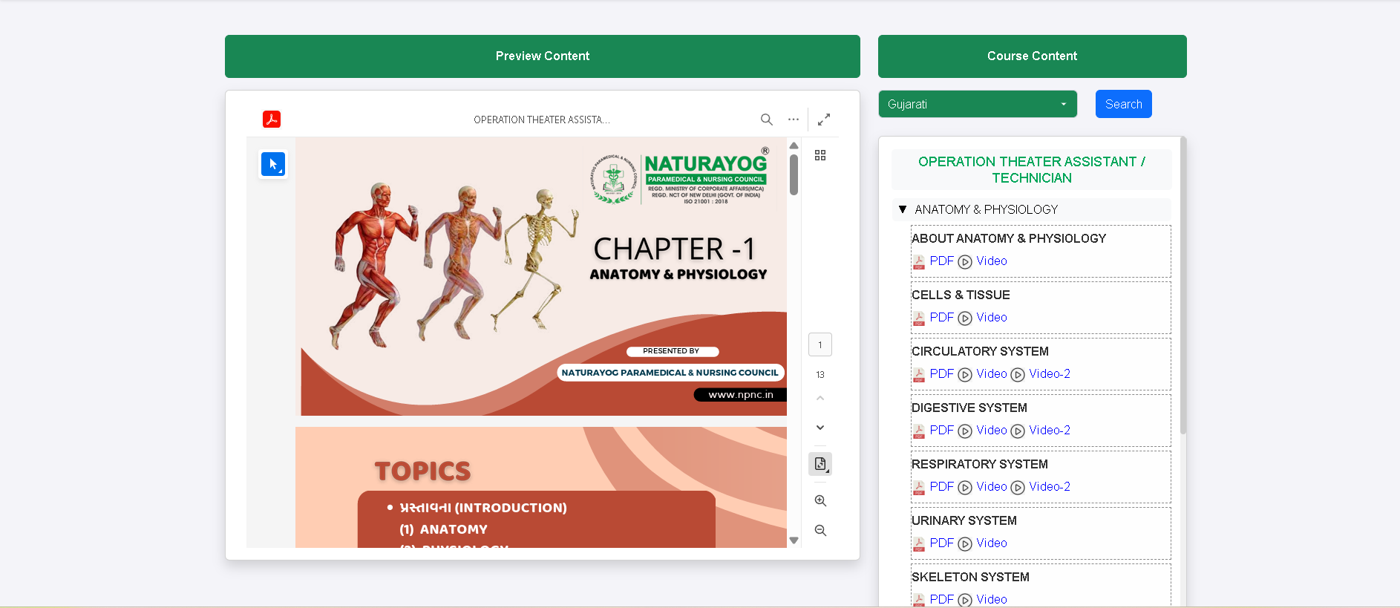Click PDF icon under Digestive System
The image size is (1400, 608).
(x=919, y=431)
